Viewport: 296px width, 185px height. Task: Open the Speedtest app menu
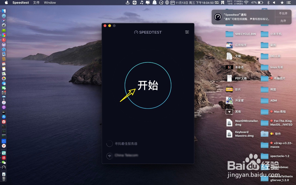coord(21,2)
